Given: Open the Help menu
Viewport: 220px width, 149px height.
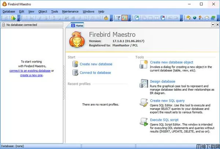Looking at the screenshot, I should click(x=101, y=11).
